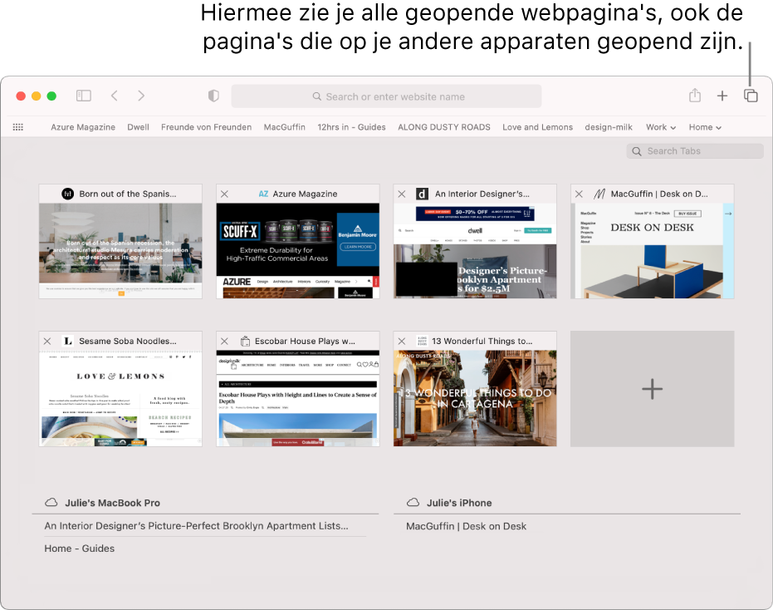Image resolution: width=773 pixels, height=610 pixels.
Task: Select the Julie's MacBook Pro heading
Action: pos(112,503)
